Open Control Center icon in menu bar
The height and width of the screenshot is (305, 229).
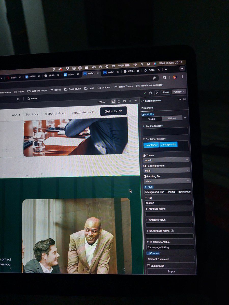(x=148, y=64)
